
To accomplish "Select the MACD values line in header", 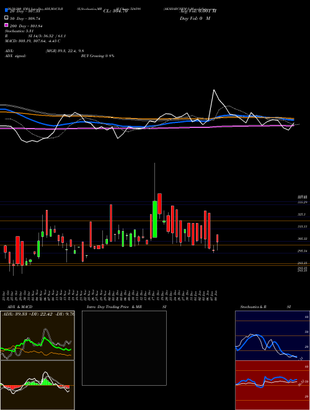I will (x=33, y=41).
